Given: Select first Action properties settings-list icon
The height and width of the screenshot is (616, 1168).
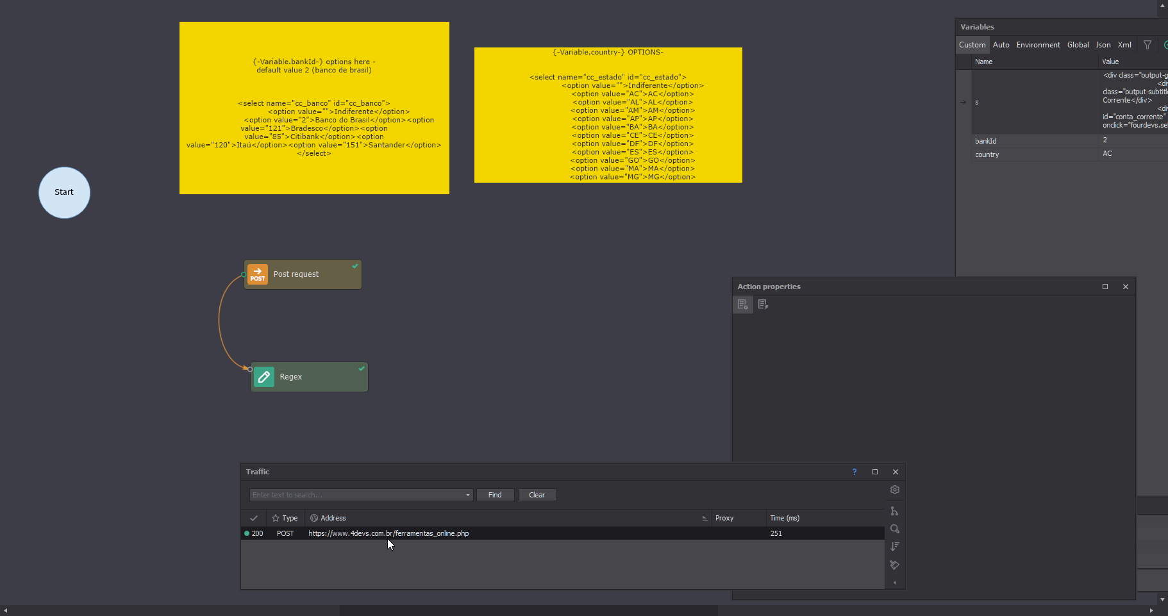Looking at the screenshot, I should (x=742, y=304).
